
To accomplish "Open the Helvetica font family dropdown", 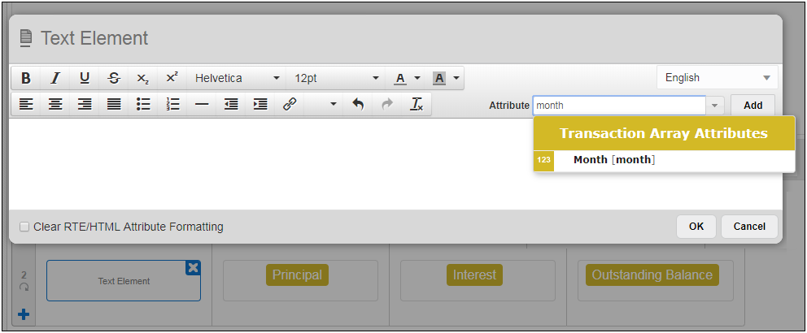I will 236,78.
